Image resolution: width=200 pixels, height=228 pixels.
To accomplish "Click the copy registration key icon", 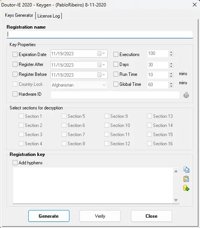I will [186, 170].
